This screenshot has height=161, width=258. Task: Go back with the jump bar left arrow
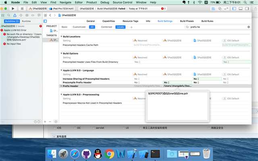coord(50,15)
